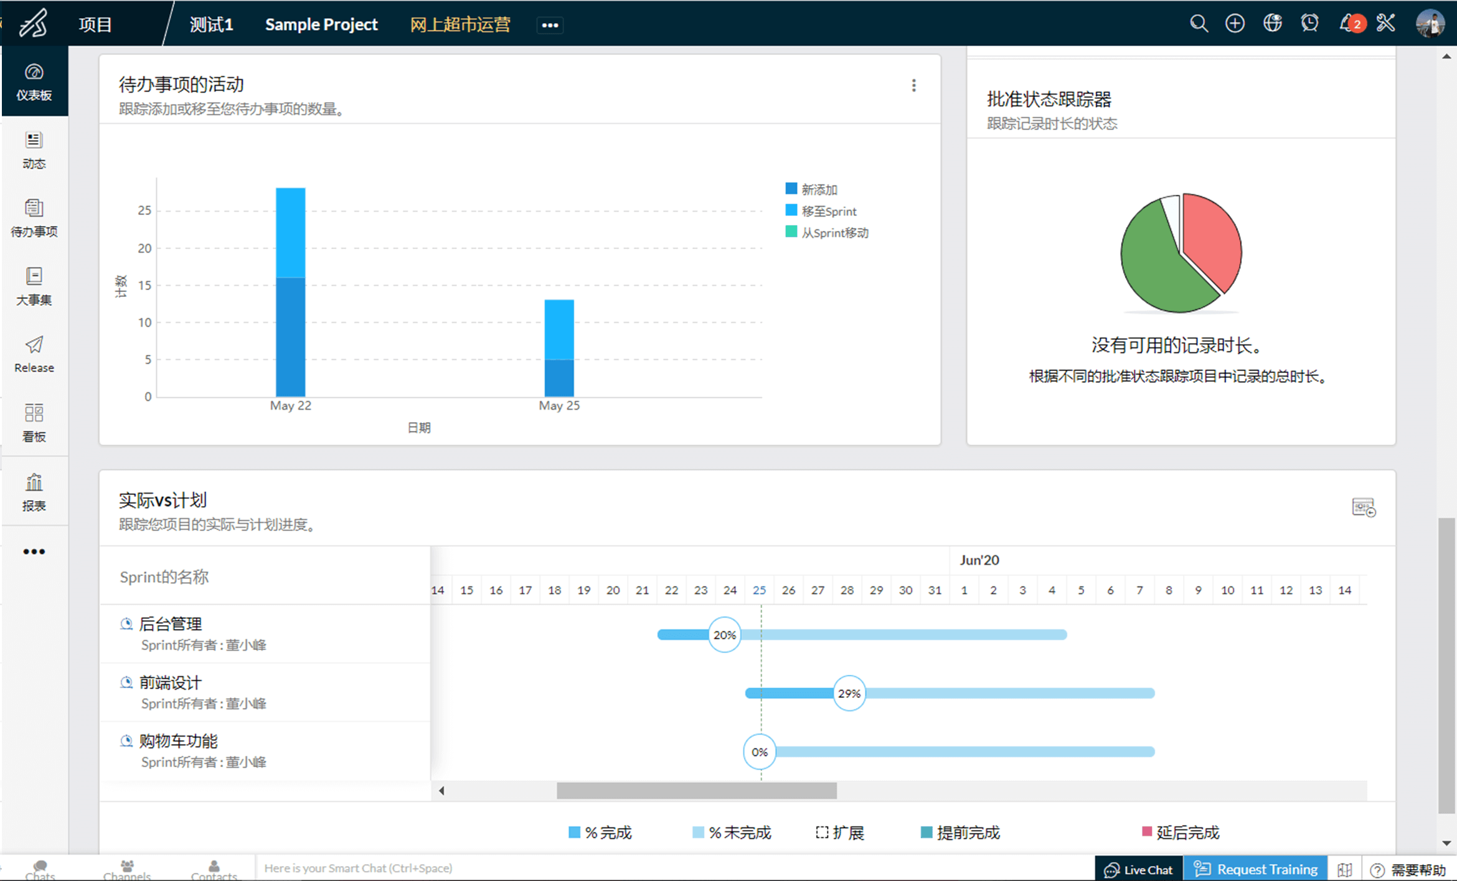Click the May 25 stacked bar
This screenshot has height=881, width=1457.
559,348
